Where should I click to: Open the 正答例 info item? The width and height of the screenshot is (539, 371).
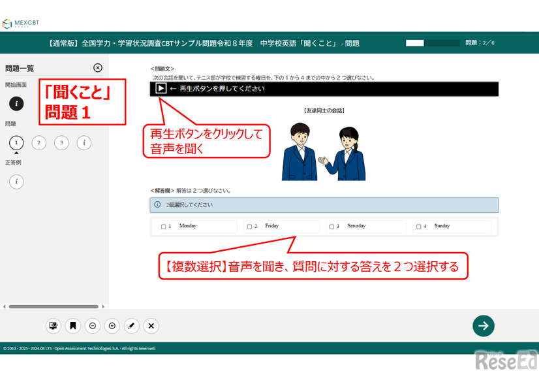[x=16, y=182]
